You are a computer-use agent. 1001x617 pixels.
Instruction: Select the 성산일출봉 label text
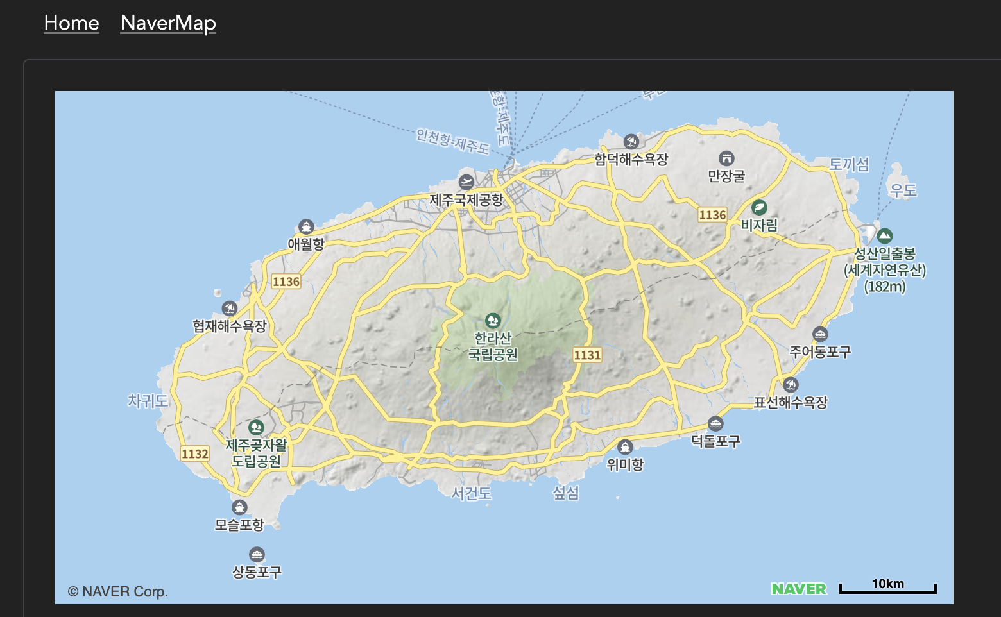click(x=885, y=253)
